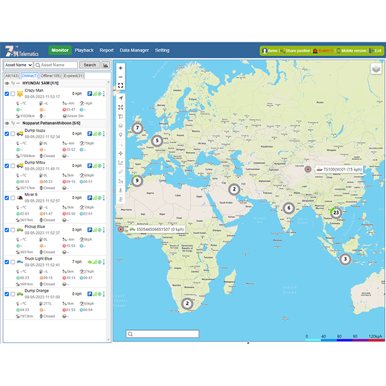Viewport: 386px width, 386px height.
Task: Click the GPS locate icon for Dump Isuzu
Action: [x=100, y=134]
